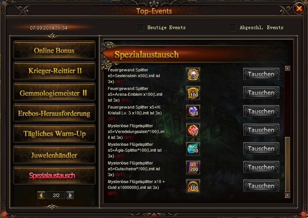308x218 pixels.
Task: Click the exchange list scrollbar thumb
Action: tap(287, 164)
